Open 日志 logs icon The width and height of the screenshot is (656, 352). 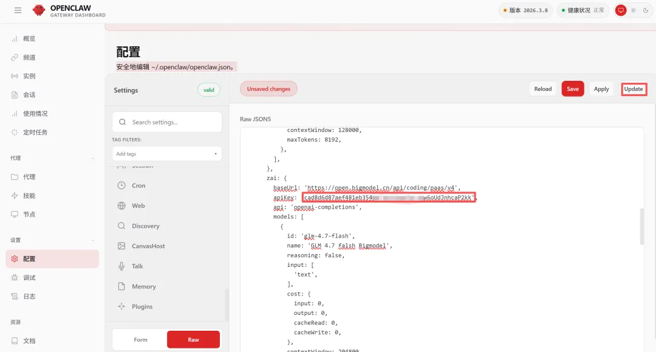pos(14,296)
